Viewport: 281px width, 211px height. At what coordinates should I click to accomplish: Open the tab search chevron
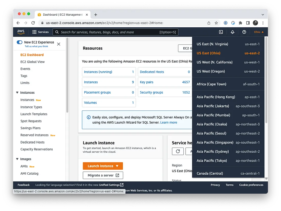(263, 15)
